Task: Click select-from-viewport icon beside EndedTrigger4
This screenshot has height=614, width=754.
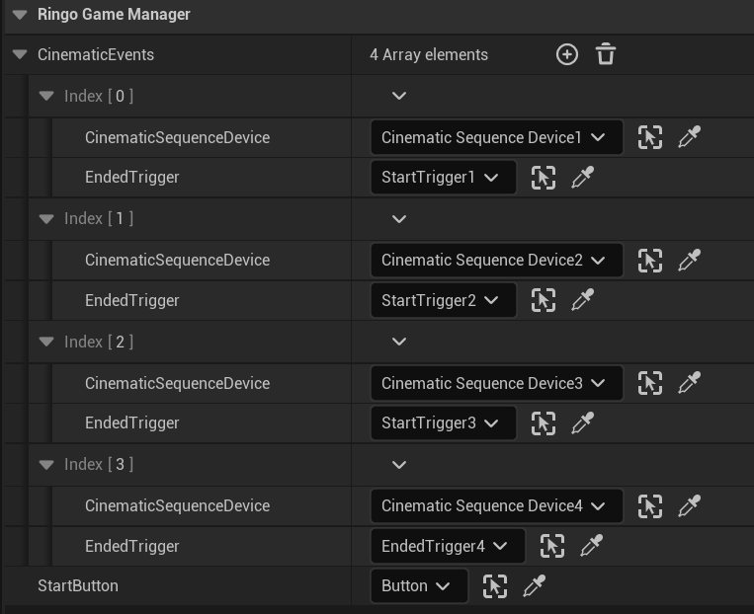Action: pos(551,546)
